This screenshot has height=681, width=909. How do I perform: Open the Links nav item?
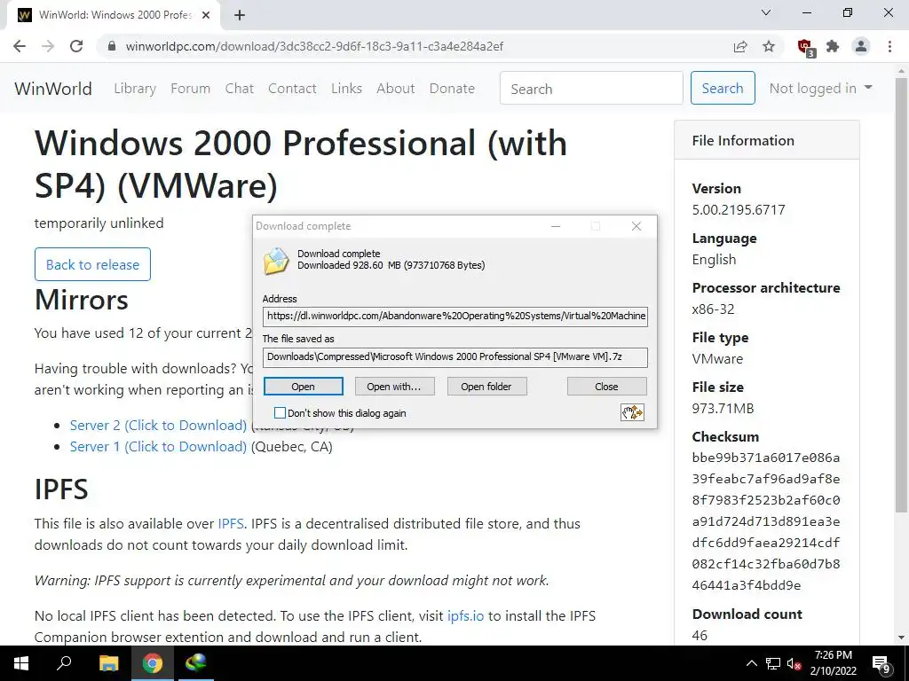(347, 88)
